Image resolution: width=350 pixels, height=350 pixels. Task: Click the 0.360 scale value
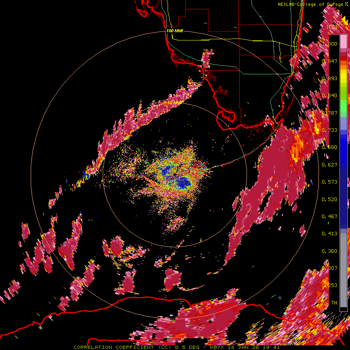tap(329, 251)
